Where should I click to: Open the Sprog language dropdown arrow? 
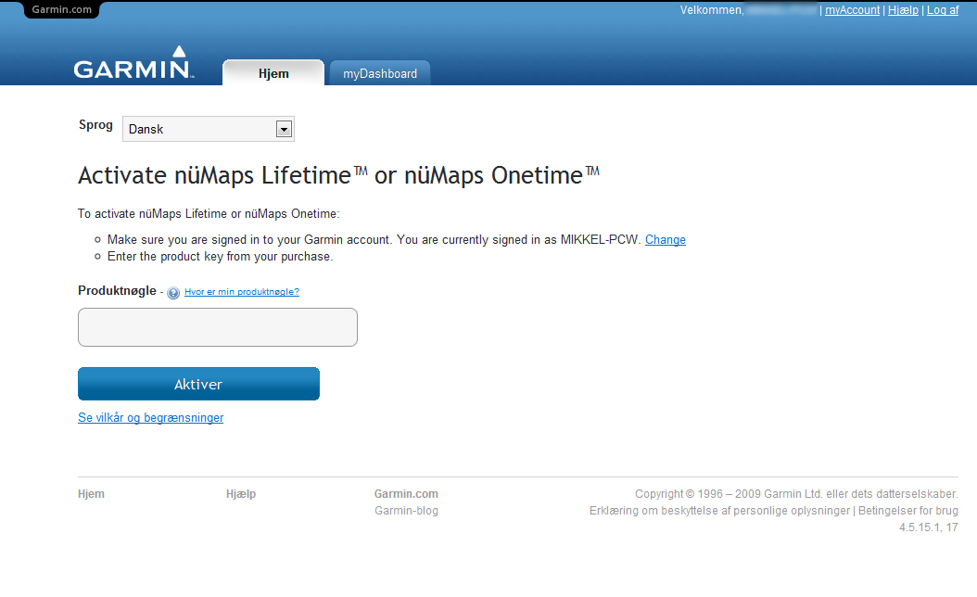tap(285, 129)
